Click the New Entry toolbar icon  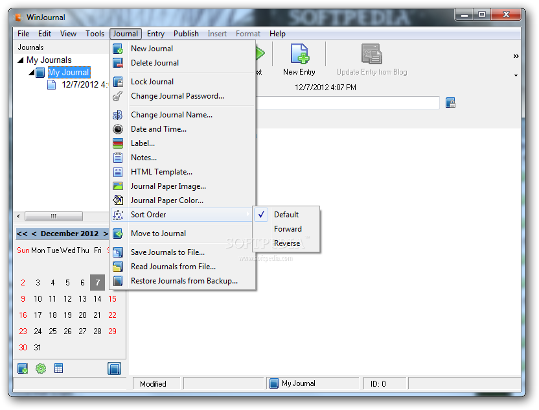299,54
